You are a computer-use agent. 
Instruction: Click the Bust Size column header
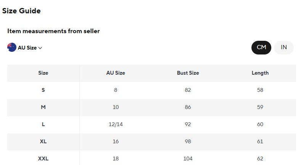tap(188, 73)
